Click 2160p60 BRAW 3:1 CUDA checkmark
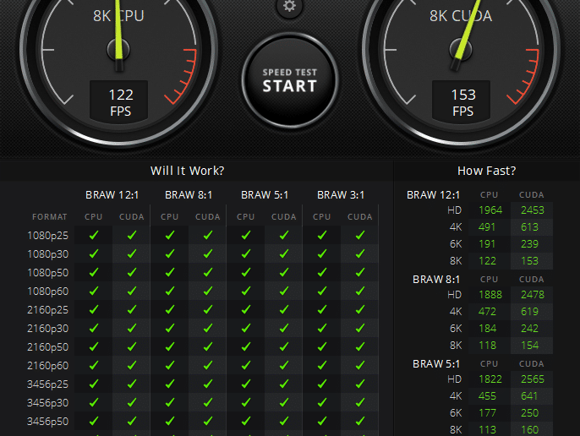580x436 pixels. (360, 365)
